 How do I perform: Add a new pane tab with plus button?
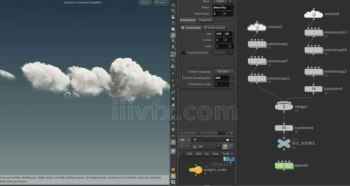coord(195,140)
